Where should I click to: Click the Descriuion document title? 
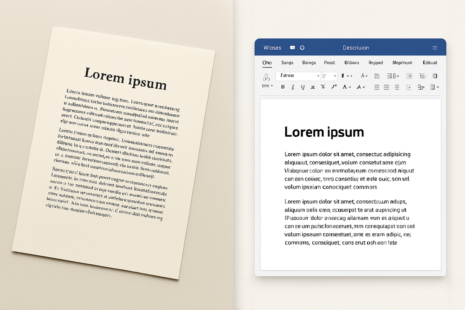tap(356, 48)
